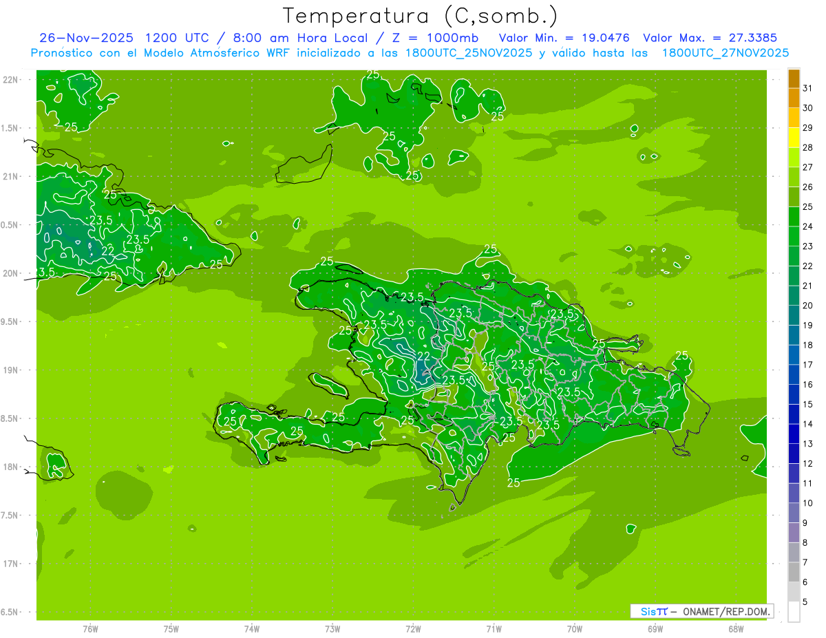Click the 73W longitude axis label
The height and width of the screenshot is (638, 826).
(332, 628)
